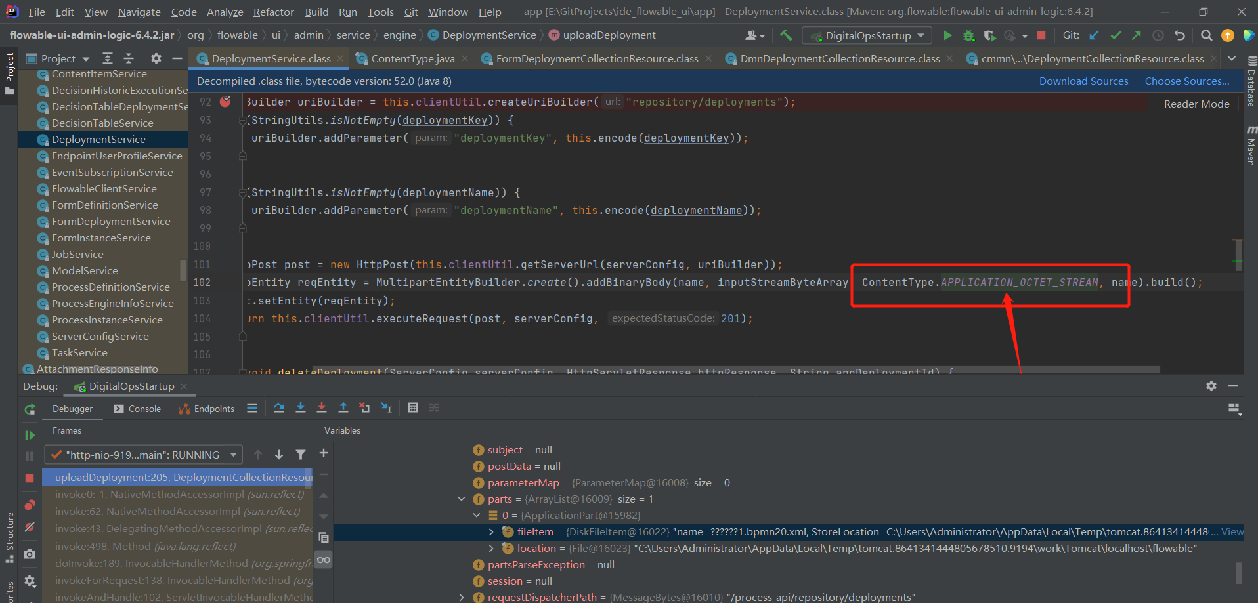
Task: Push commits with the Git arrow icon
Action: pos(1136,35)
